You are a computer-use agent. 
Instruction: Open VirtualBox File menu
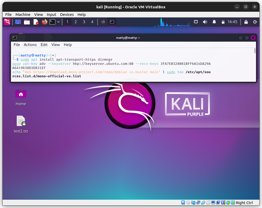point(8,15)
